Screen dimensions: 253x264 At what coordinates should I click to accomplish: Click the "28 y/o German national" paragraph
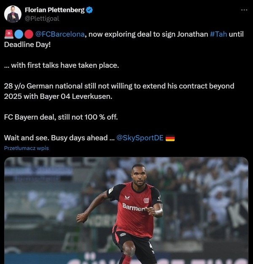point(119,91)
